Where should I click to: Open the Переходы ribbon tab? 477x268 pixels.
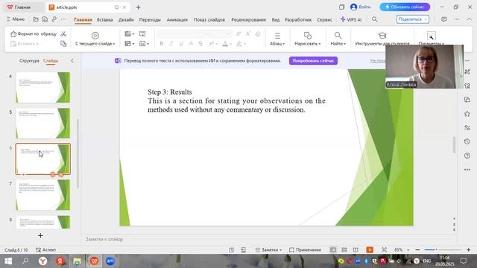tap(150, 19)
